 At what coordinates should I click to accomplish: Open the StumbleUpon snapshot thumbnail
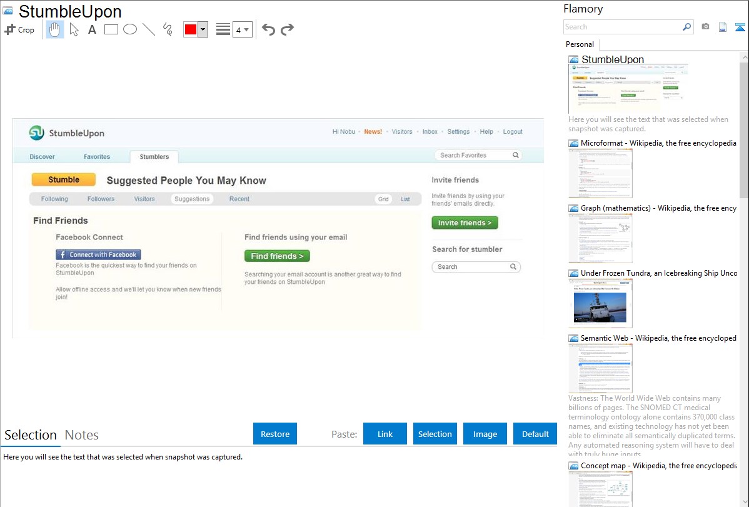pyautogui.click(x=628, y=89)
